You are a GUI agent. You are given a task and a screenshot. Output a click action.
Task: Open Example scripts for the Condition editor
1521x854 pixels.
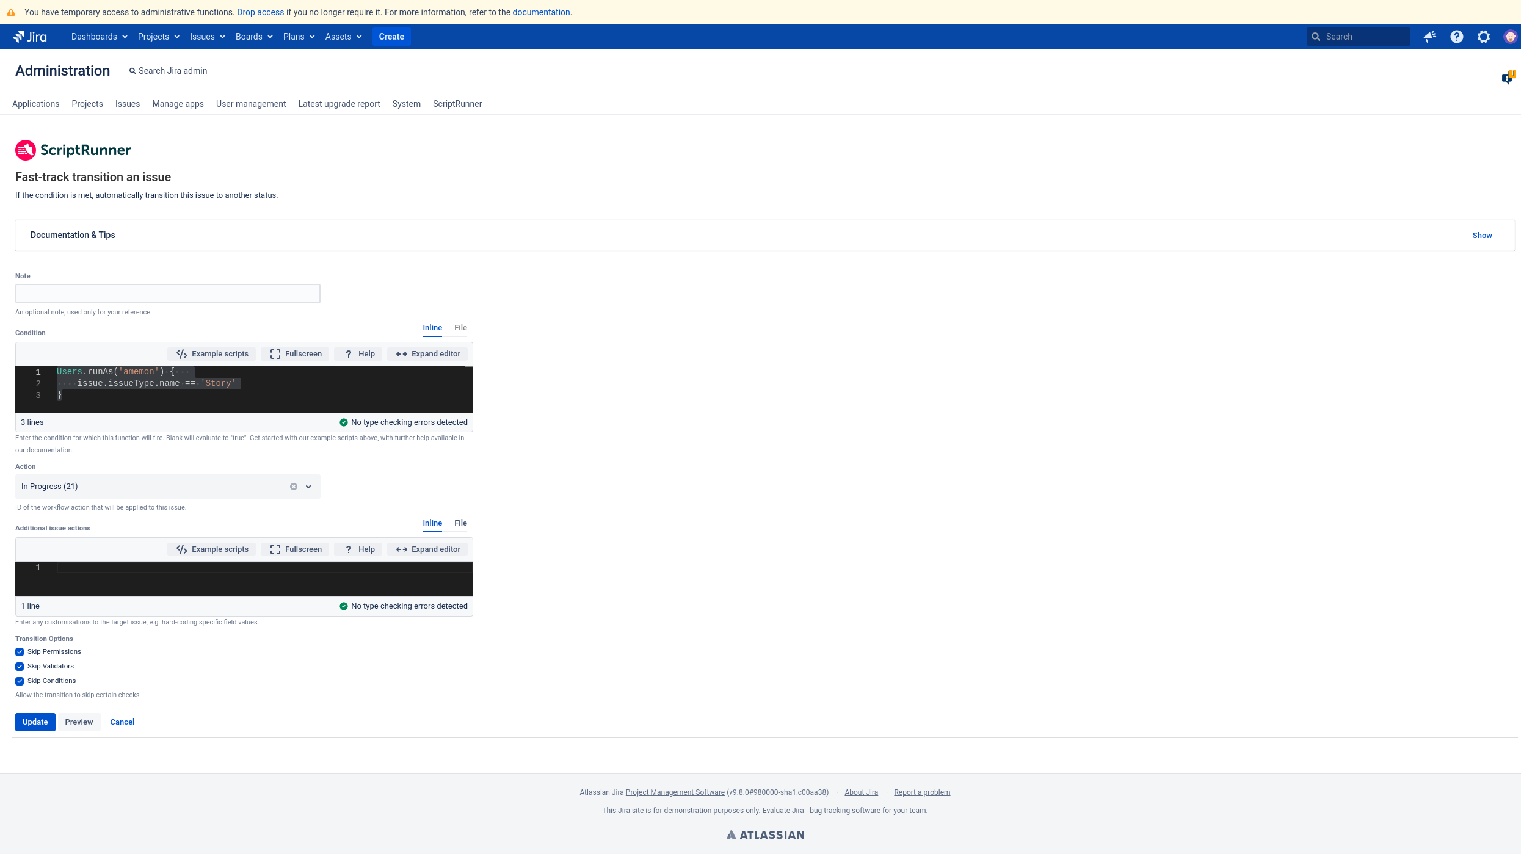click(211, 353)
